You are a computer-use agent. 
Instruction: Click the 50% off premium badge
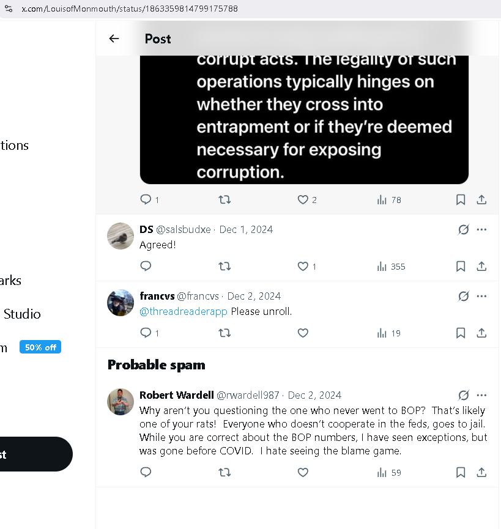point(40,347)
